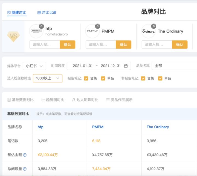Click the help icon beside 总阅读量
The image size is (197, 176).
(x=25, y=169)
